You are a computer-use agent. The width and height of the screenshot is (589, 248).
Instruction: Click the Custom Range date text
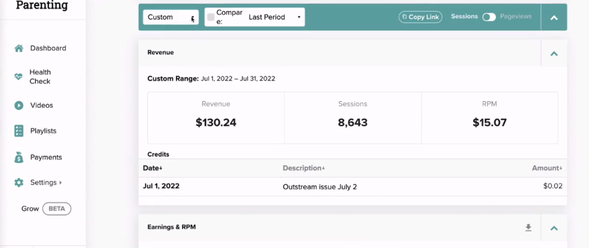click(x=238, y=79)
